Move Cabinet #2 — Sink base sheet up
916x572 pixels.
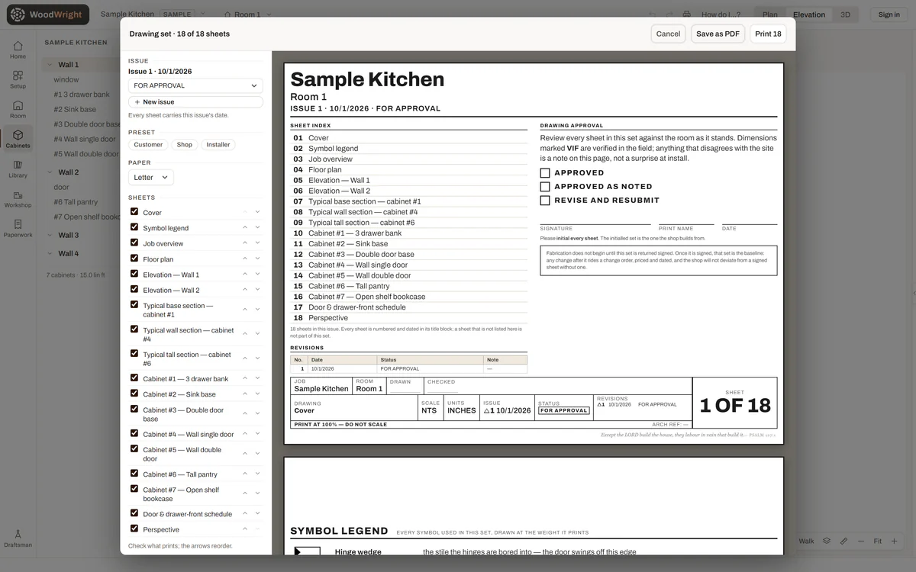click(245, 394)
